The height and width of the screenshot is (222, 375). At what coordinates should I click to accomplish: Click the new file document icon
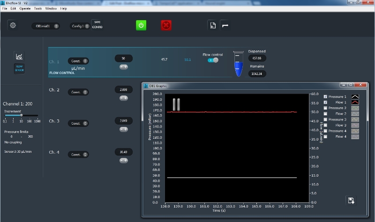click(212, 25)
